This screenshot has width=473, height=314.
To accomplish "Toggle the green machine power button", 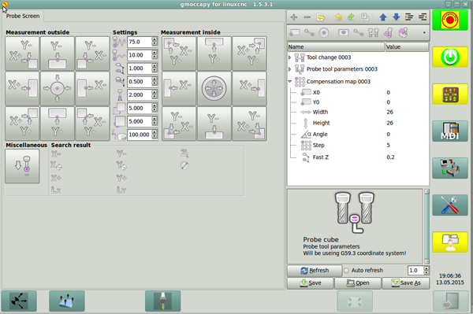I will (450, 57).
